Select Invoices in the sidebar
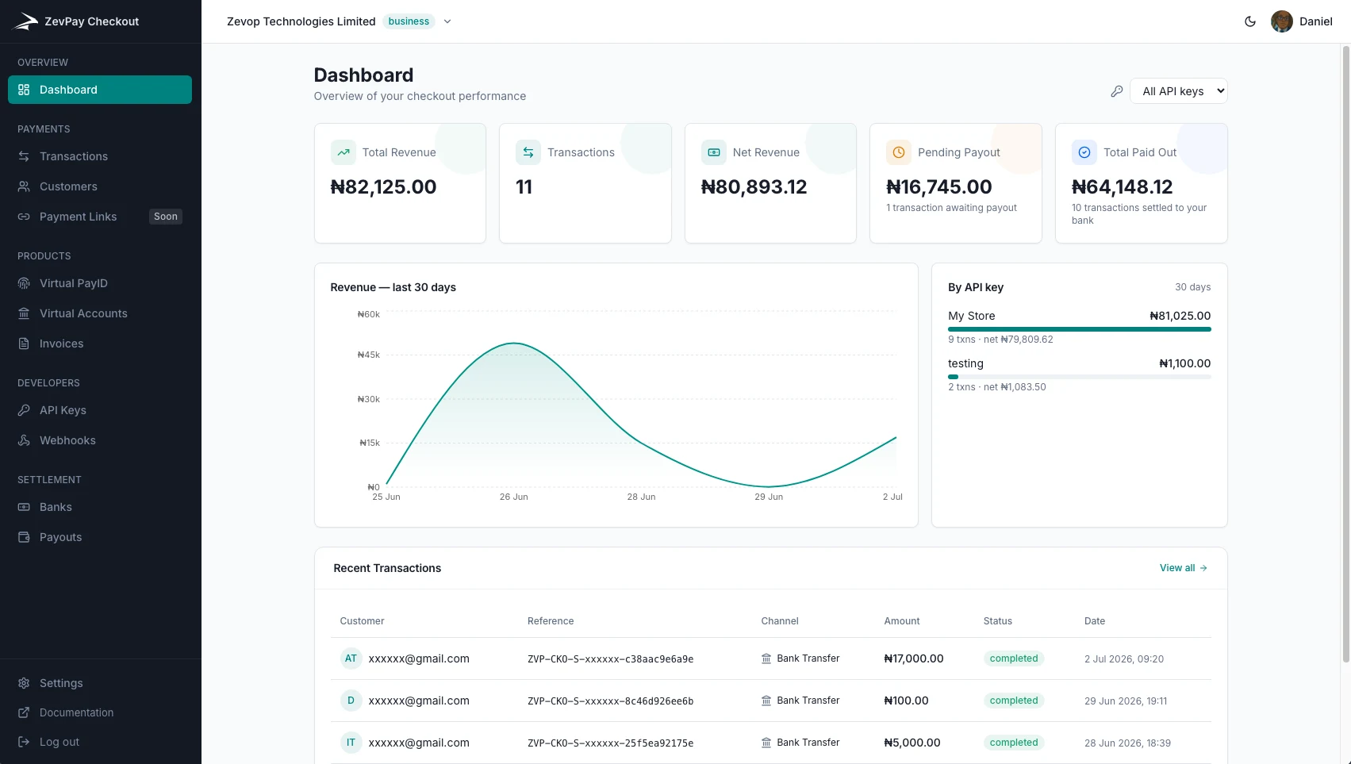The height and width of the screenshot is (764, 1351). click(x=100, y=344)
